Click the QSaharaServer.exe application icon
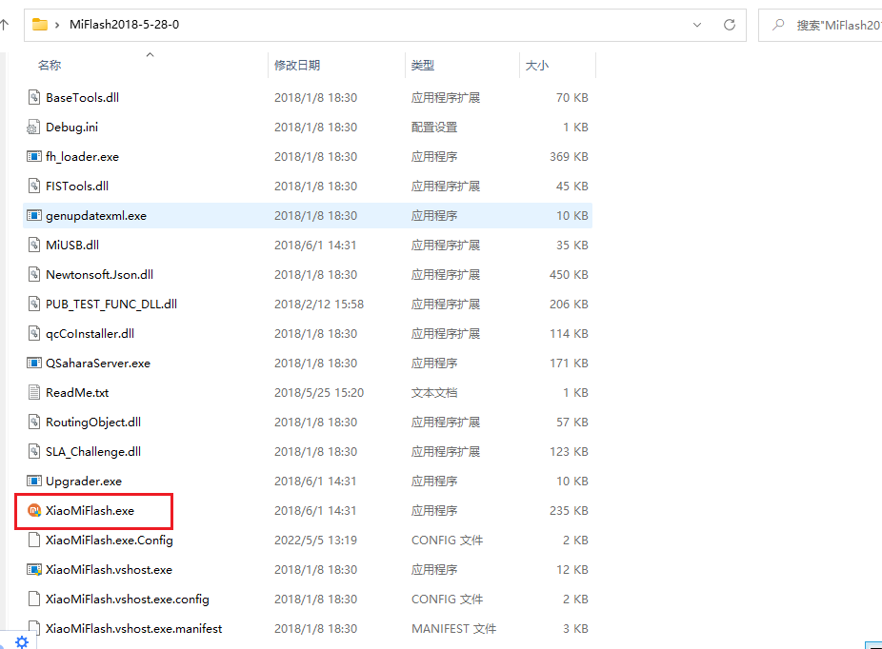The image size is (882, 649). [34, 363]
